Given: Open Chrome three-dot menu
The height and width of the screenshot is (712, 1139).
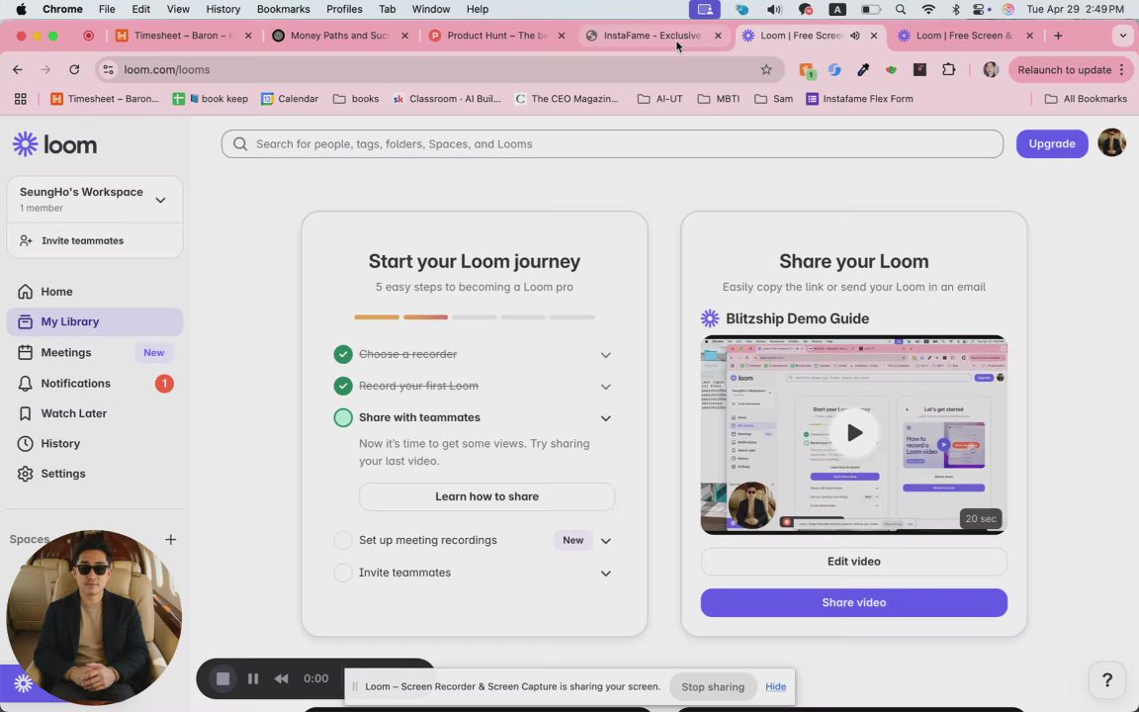Looking at the screenshot, I should click(1122, 70).
